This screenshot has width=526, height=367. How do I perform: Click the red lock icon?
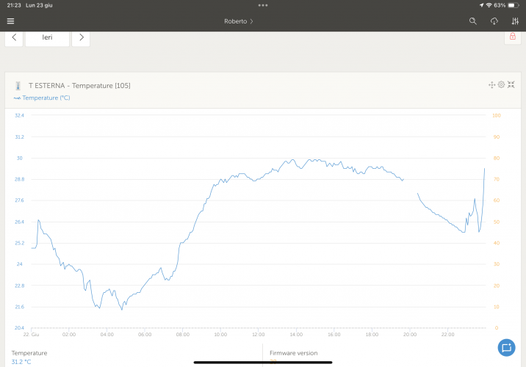512,37
